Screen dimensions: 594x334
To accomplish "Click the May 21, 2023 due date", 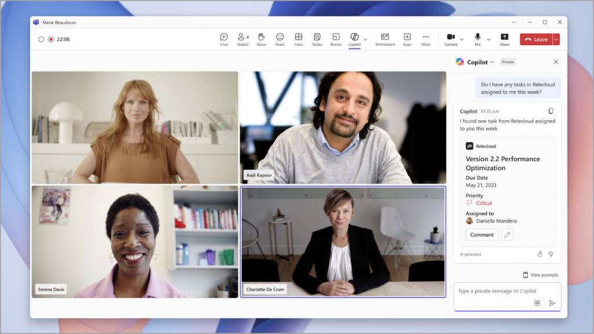I will coord(481,185).
